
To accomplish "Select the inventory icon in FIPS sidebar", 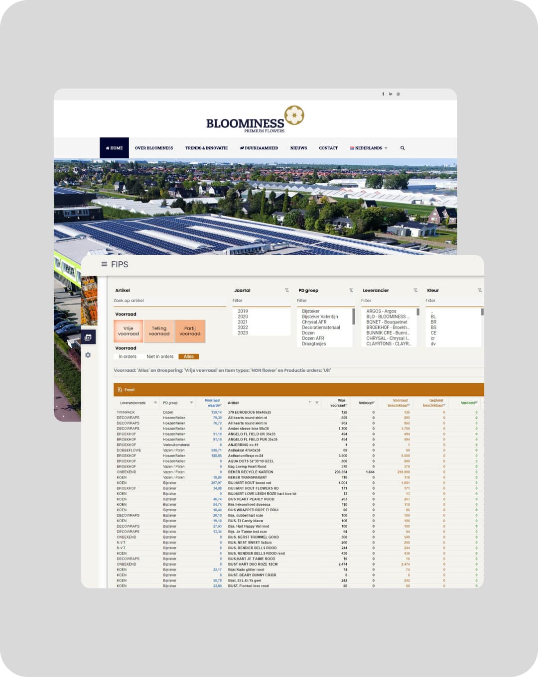I will point(88,338).
